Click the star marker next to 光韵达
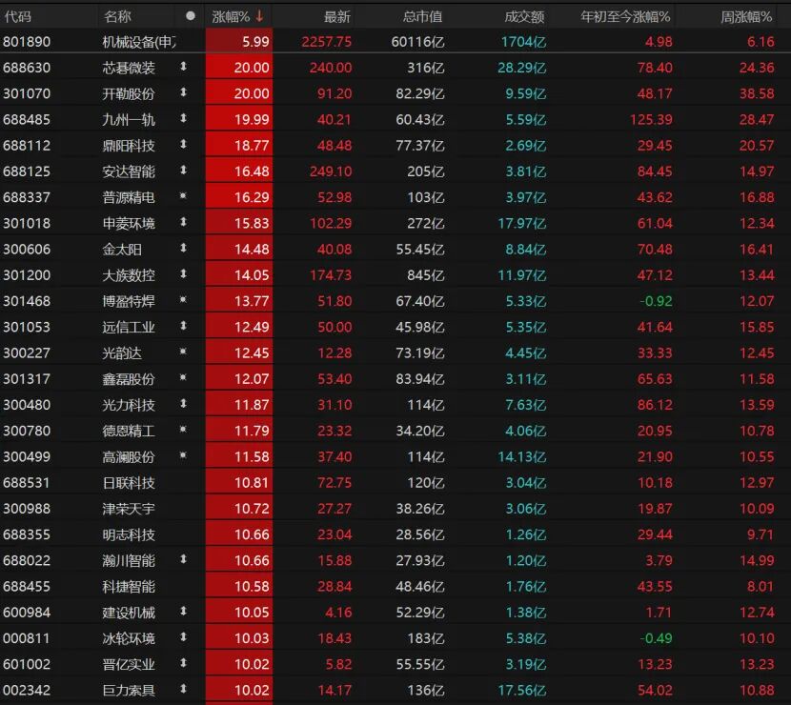This screenshot has height=705, width=791. pyautogui.click(x=183, y=352)
